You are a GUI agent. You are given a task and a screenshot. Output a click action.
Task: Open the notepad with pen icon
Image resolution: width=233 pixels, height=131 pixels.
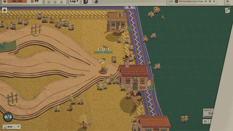(x=227, y=10)
